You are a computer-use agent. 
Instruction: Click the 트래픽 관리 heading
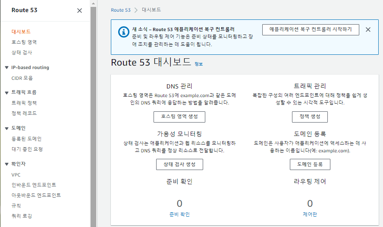click(310, 86)
